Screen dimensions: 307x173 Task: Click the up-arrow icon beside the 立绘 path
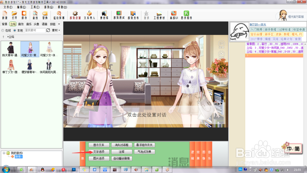coord(3,37)
